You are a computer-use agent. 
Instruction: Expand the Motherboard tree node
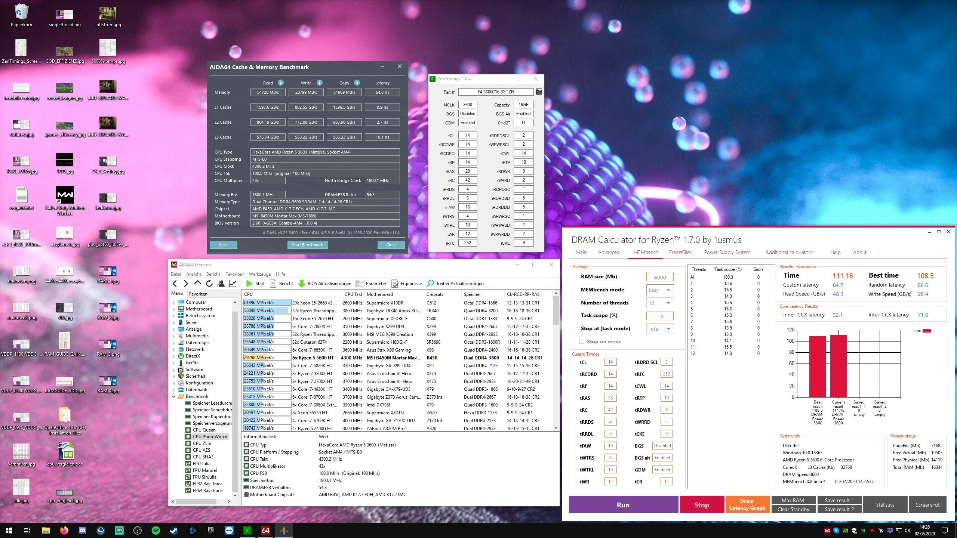(x=173, y=309)
